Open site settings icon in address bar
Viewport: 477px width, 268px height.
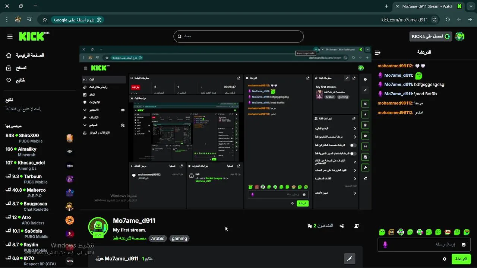coord(435,20)
